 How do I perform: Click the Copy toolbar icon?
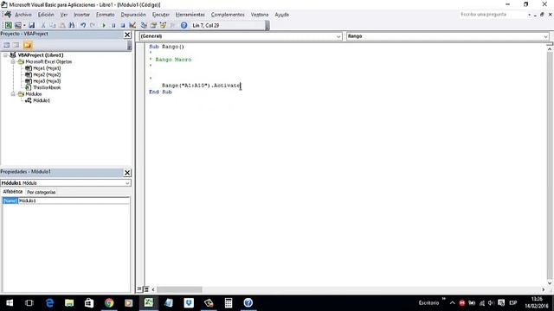53,25
